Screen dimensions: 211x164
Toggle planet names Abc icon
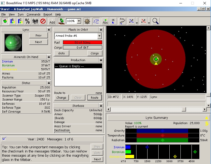pyautogui.click(x=105, y=21)
